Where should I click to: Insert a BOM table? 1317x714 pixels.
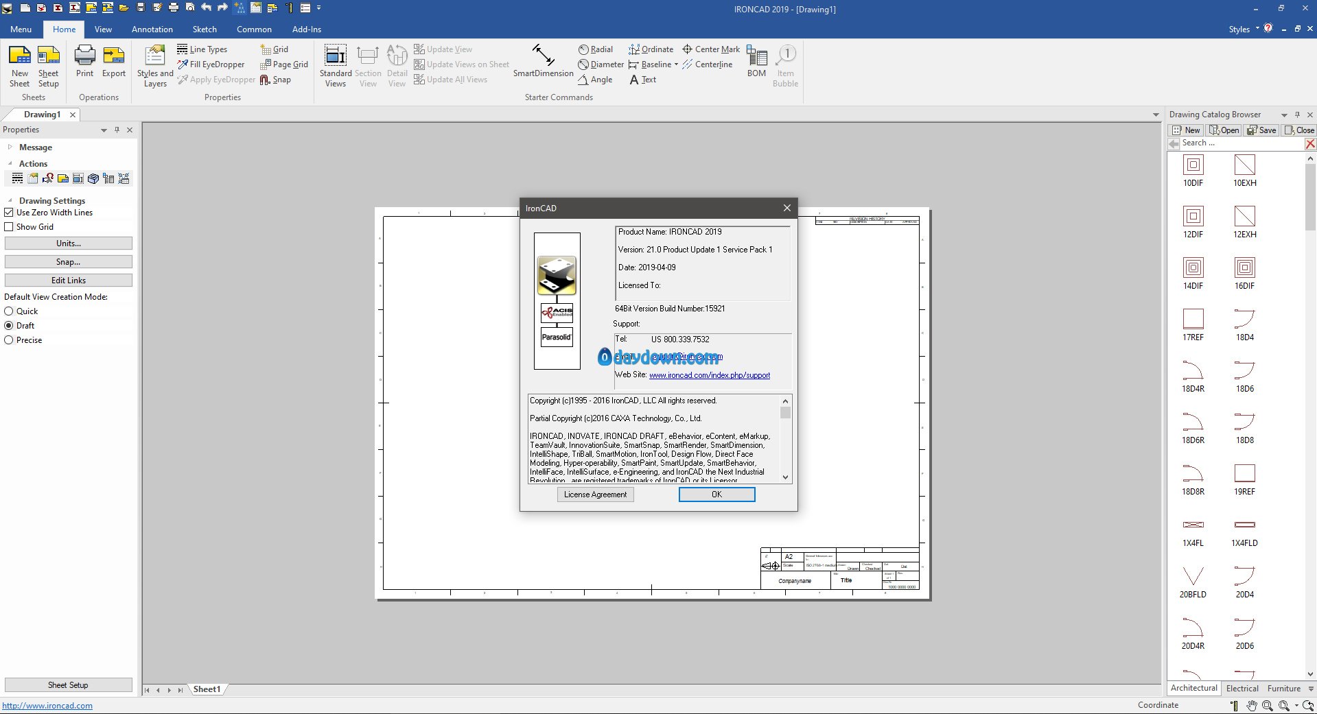click(756, 62)
